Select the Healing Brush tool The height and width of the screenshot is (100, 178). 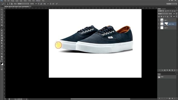click(x=2, y=25)
